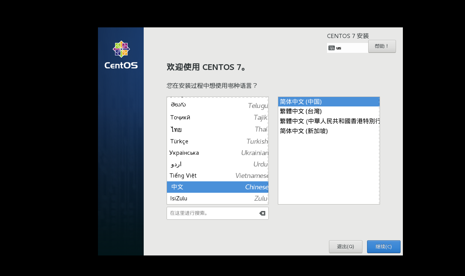Image resolution: width=465 pixels, height=276 pixels.
Task: Select Українська (Ukrainian) language
Action: click(x=217, y=153)
